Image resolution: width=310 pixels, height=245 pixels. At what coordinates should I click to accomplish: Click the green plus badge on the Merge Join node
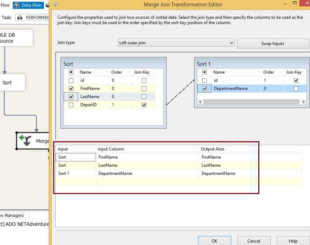(x=22, y=137)
